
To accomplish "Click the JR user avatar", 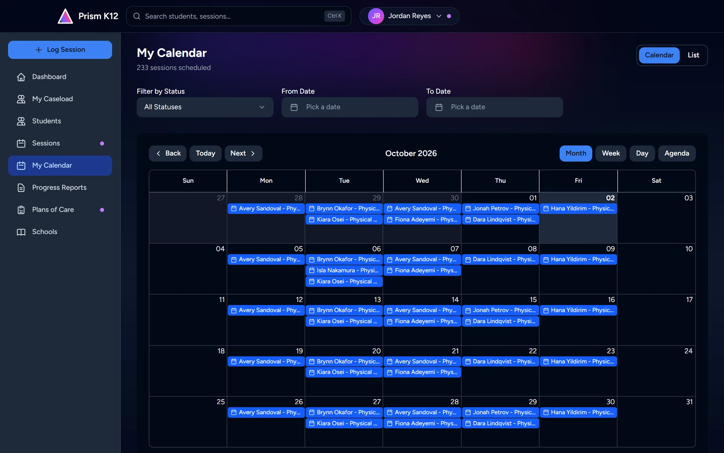I will pyautogui.click(x=376, y=16).
